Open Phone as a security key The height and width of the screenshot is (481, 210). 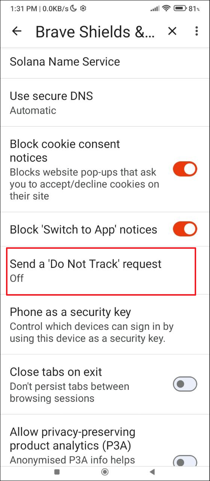click(105, 324)
